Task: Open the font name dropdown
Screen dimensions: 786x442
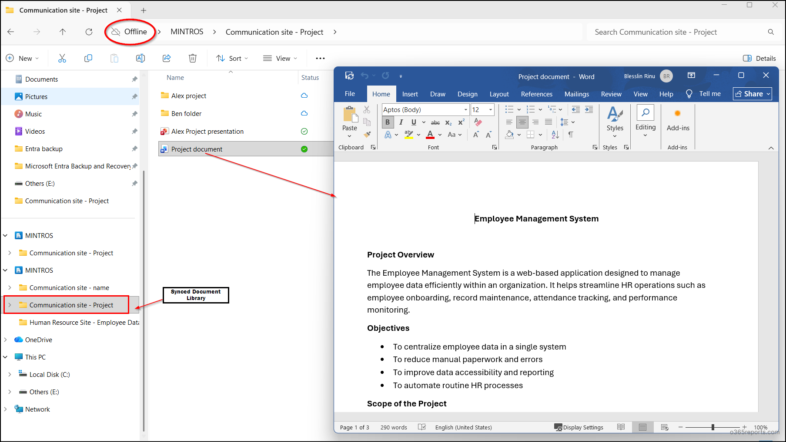Action: (465, 109)
